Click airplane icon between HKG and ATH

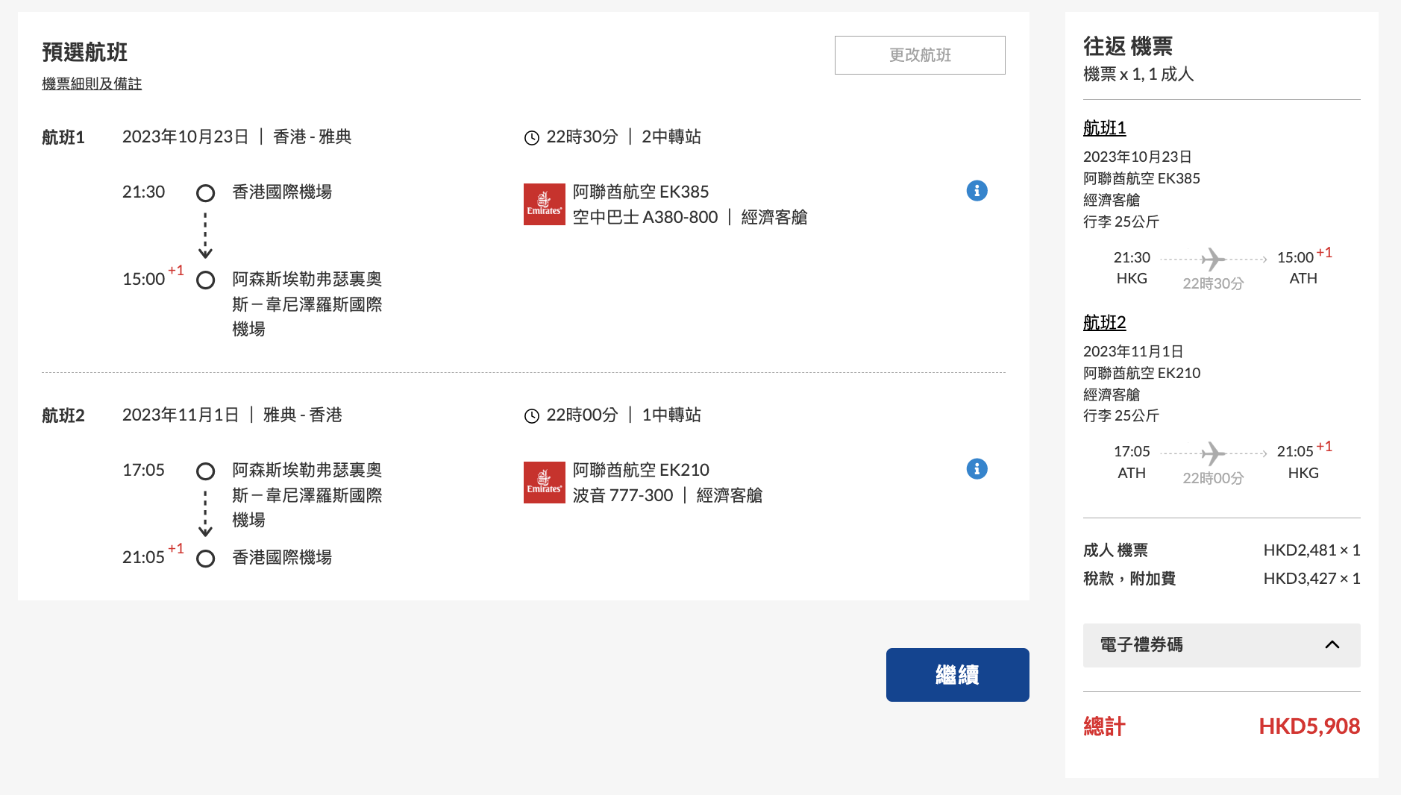click(1213, 260)
